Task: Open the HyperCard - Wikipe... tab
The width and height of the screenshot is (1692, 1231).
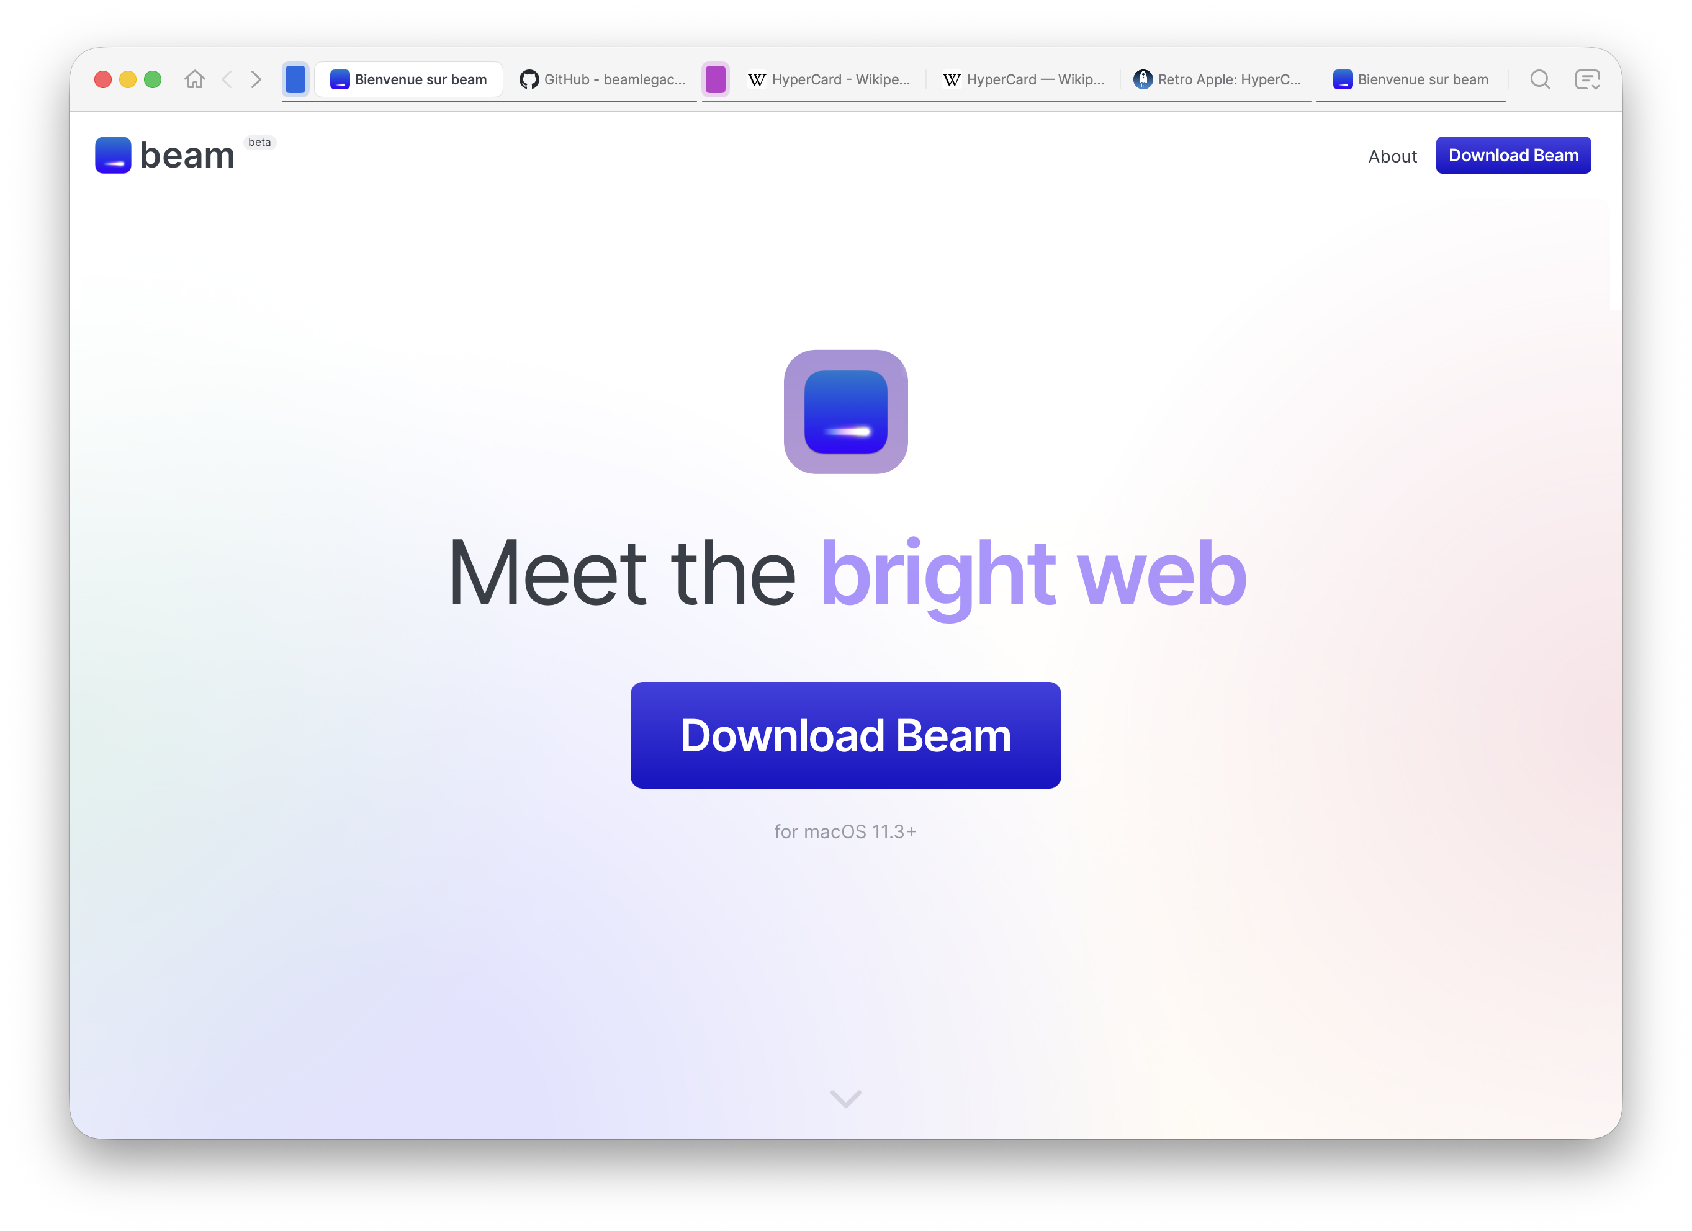Action: coord(828,79)
